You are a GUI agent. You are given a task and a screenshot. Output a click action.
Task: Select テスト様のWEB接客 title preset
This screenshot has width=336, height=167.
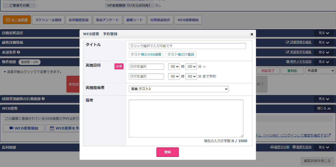pyautogui.click(x=146, y=55)
